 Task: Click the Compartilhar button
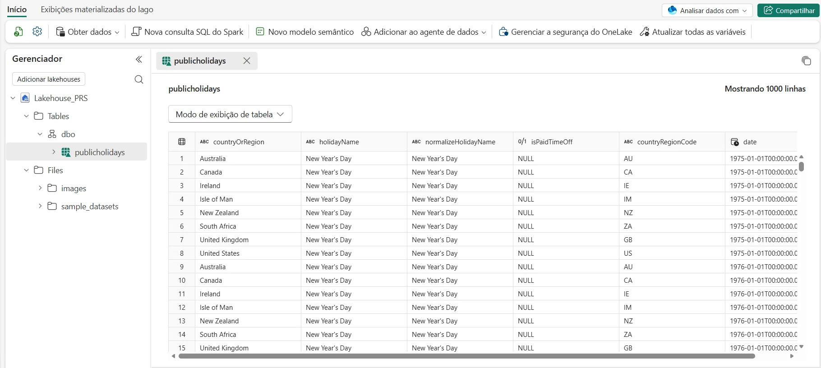click(x=789, y=10)
